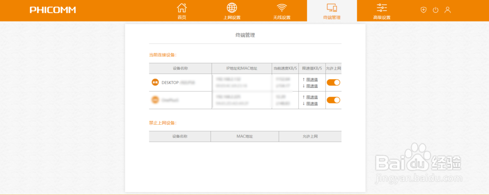Set upload 限速值 for DESKTOP device

click(x=312, y=80)
